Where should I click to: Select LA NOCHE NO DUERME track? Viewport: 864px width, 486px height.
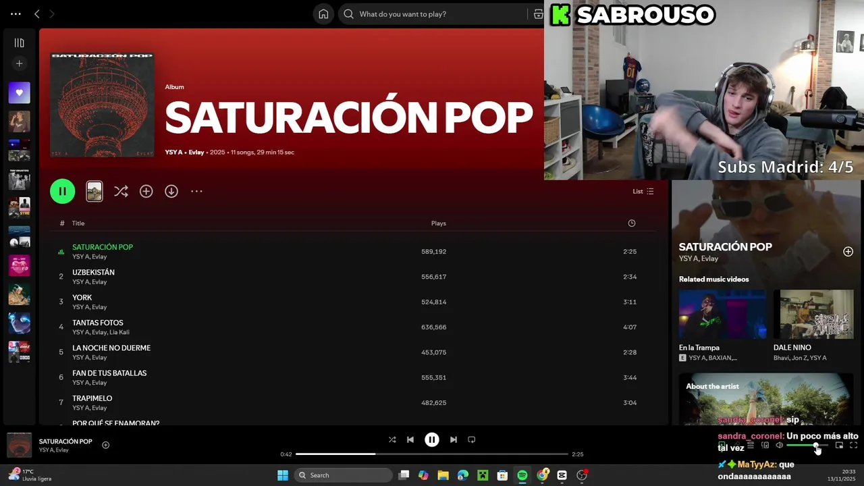tap(351, 352)
